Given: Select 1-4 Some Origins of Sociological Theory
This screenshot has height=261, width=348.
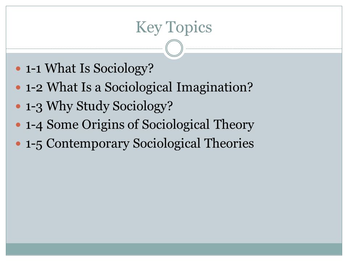Looking at the screenshot, I should pyautogui.click(x=140, y=124).
